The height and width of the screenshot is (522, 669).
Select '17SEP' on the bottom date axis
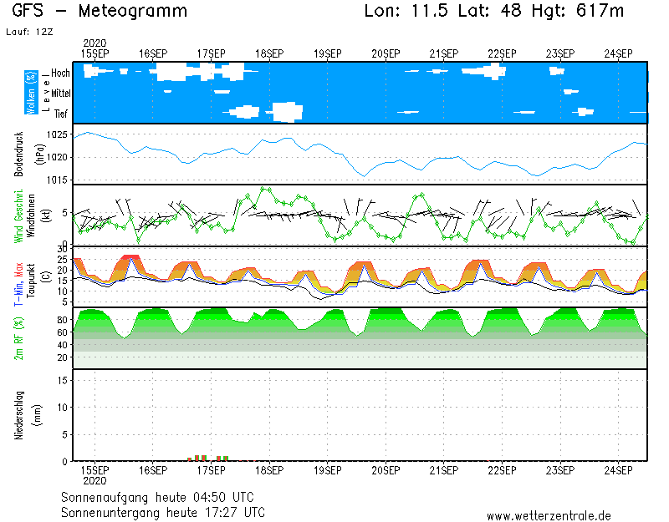click(212, 470)
